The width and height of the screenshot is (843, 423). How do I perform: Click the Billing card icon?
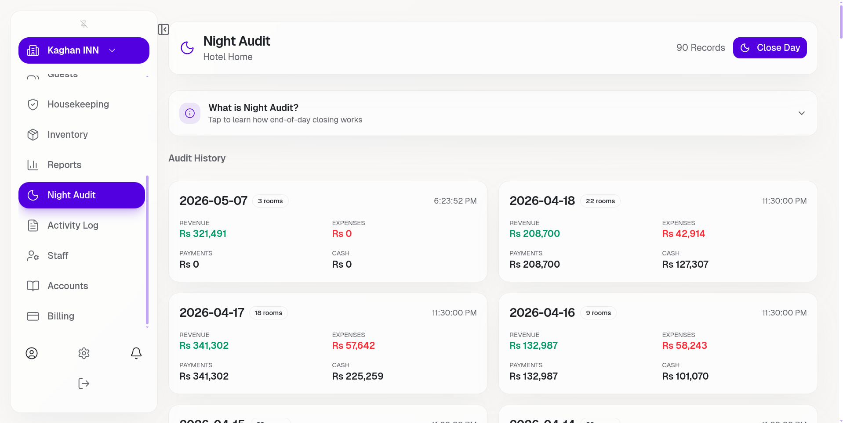click(x=33, y=316)
